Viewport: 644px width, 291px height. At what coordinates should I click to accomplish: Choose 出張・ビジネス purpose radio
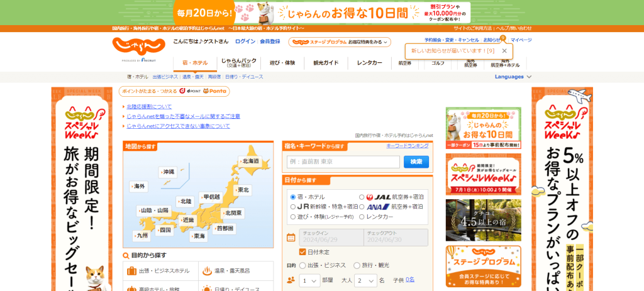(x=303, y=266)
